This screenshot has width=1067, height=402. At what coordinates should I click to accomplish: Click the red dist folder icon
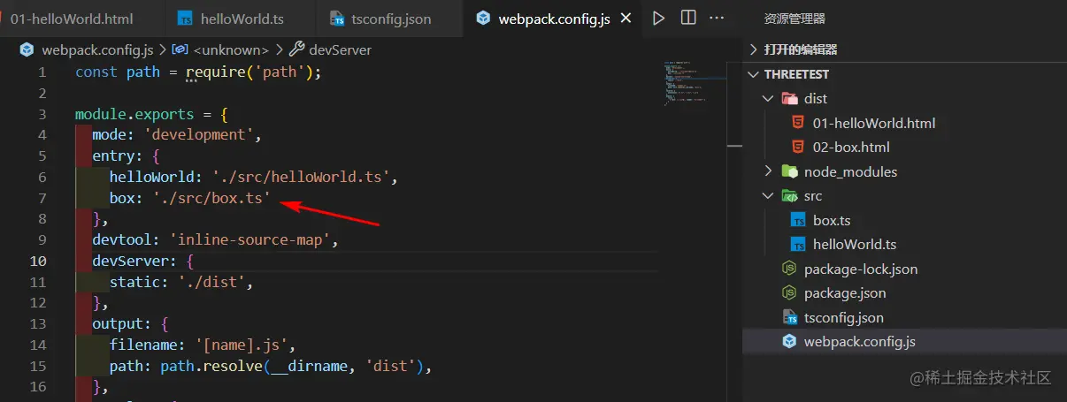[x=789, y=99]
